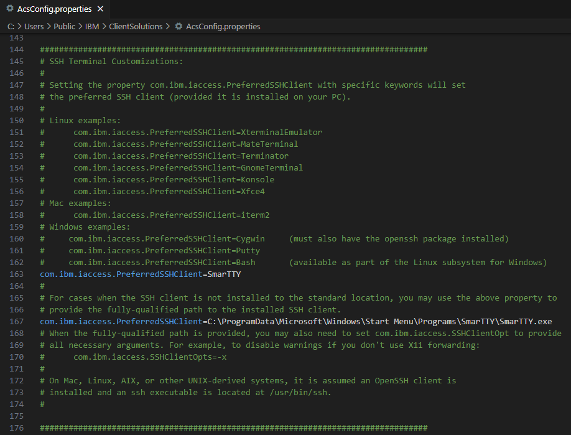
Task: Open the Users breadcrumb folder
Action: 34,26
